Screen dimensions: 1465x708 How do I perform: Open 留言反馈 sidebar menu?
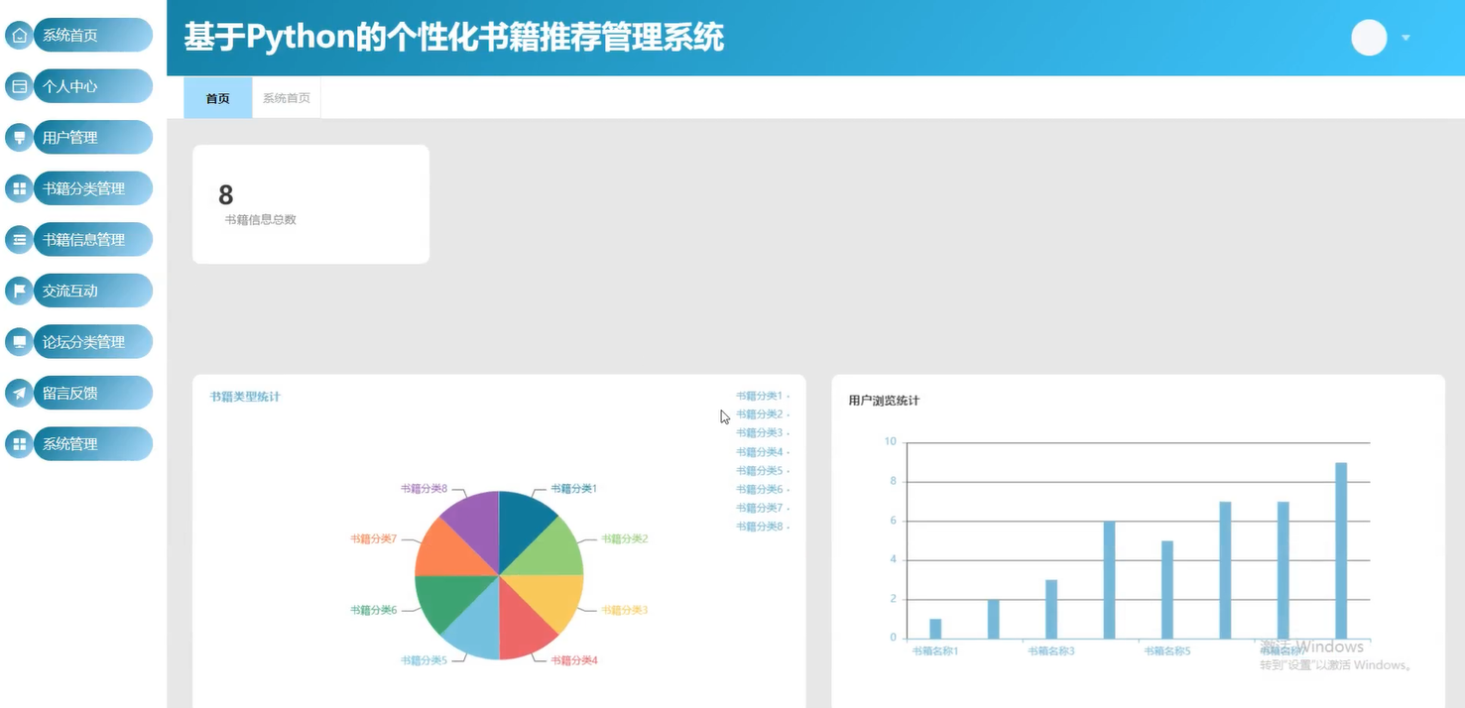pos(93,393)
